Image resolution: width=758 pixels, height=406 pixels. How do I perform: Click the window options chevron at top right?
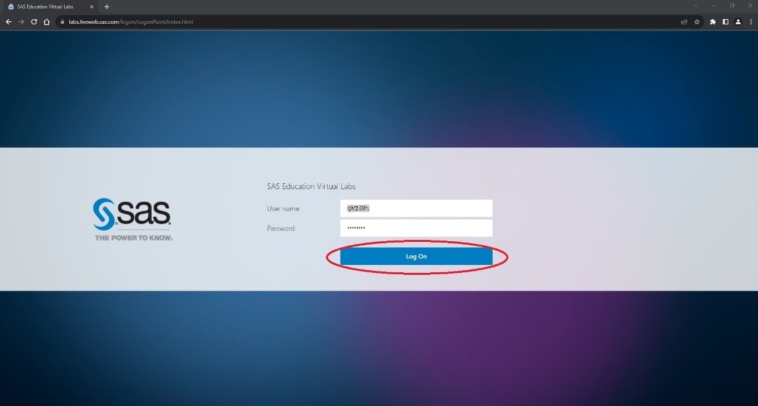point(695,6)
